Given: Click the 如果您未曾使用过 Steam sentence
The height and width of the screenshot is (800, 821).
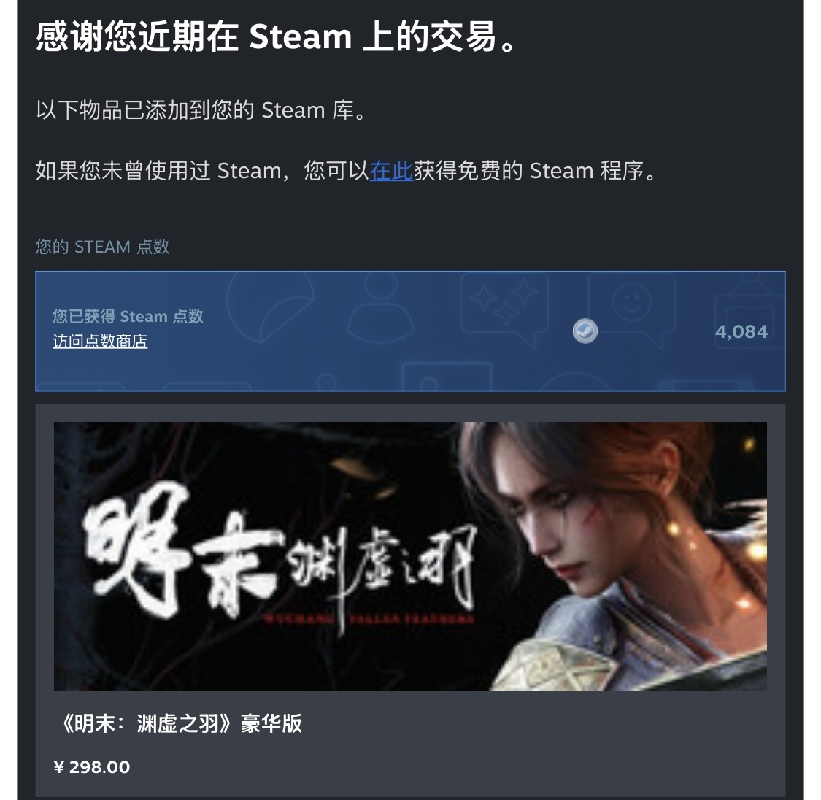Looking at the screenshot, I should (x=346, y=172).
